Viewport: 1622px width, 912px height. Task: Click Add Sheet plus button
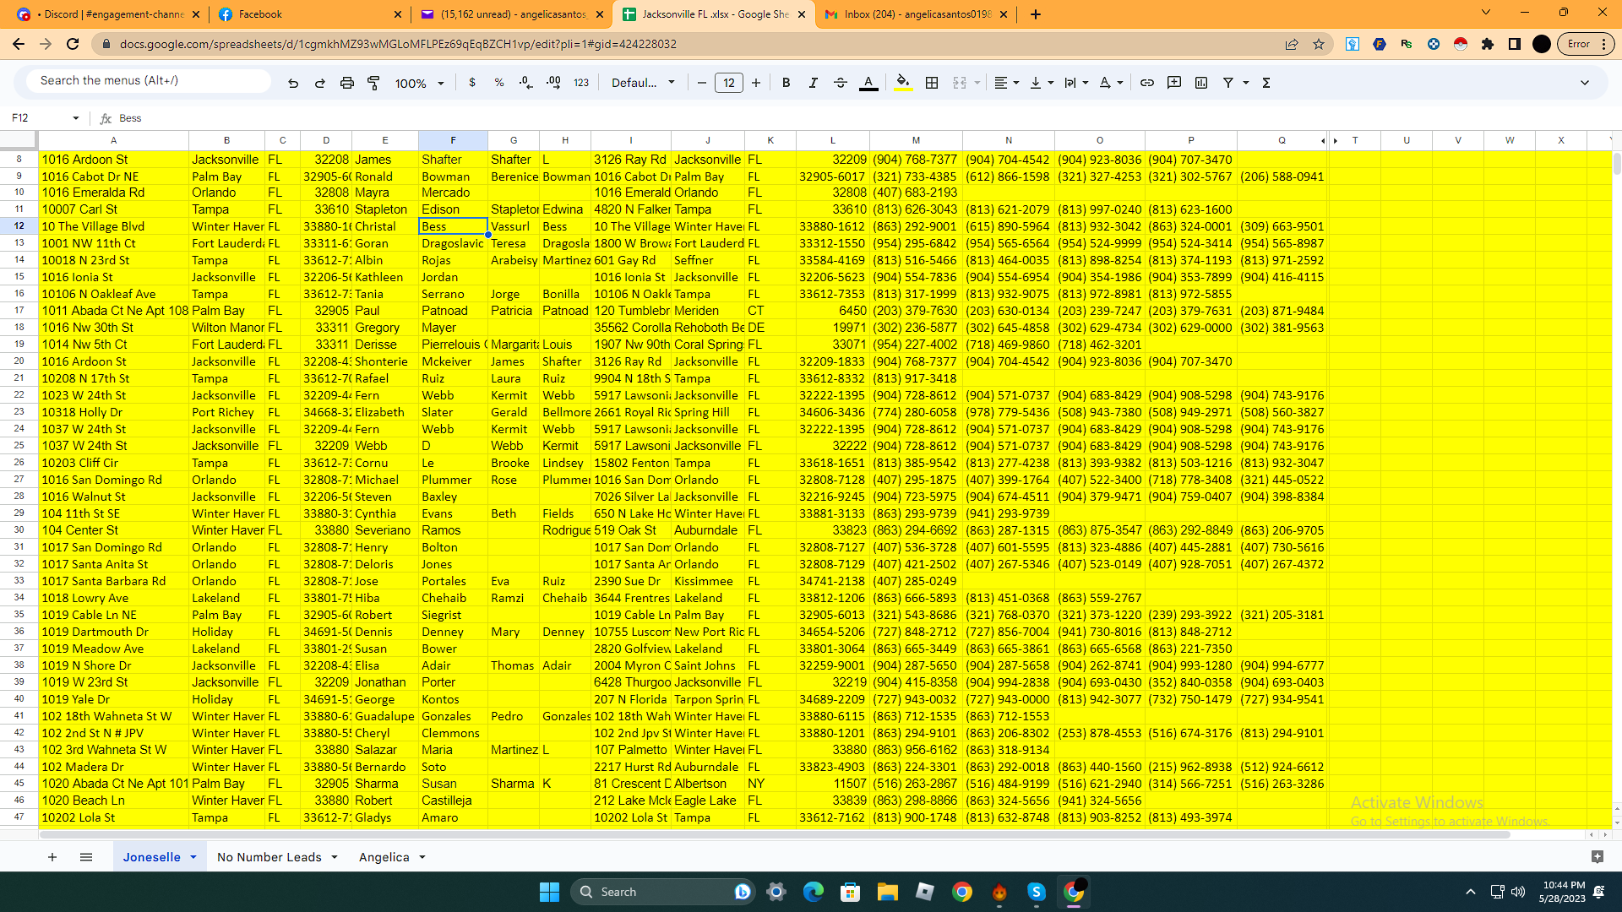(52, 857)
